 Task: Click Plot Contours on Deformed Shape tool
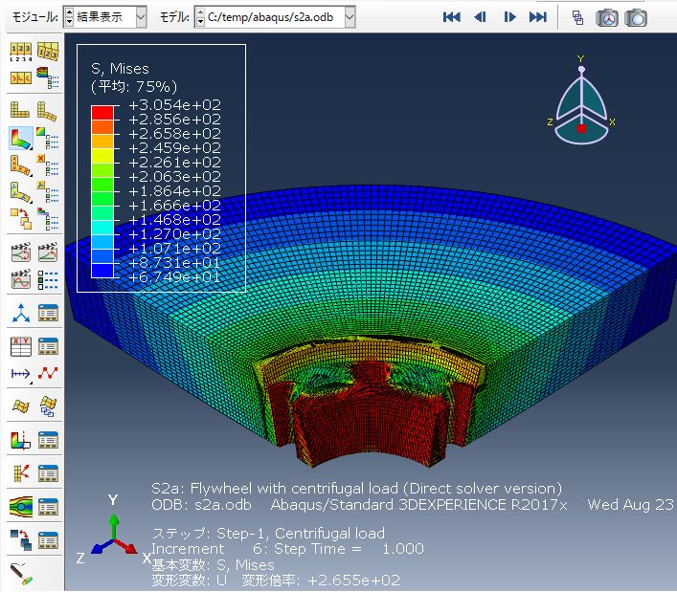(21, 138)
